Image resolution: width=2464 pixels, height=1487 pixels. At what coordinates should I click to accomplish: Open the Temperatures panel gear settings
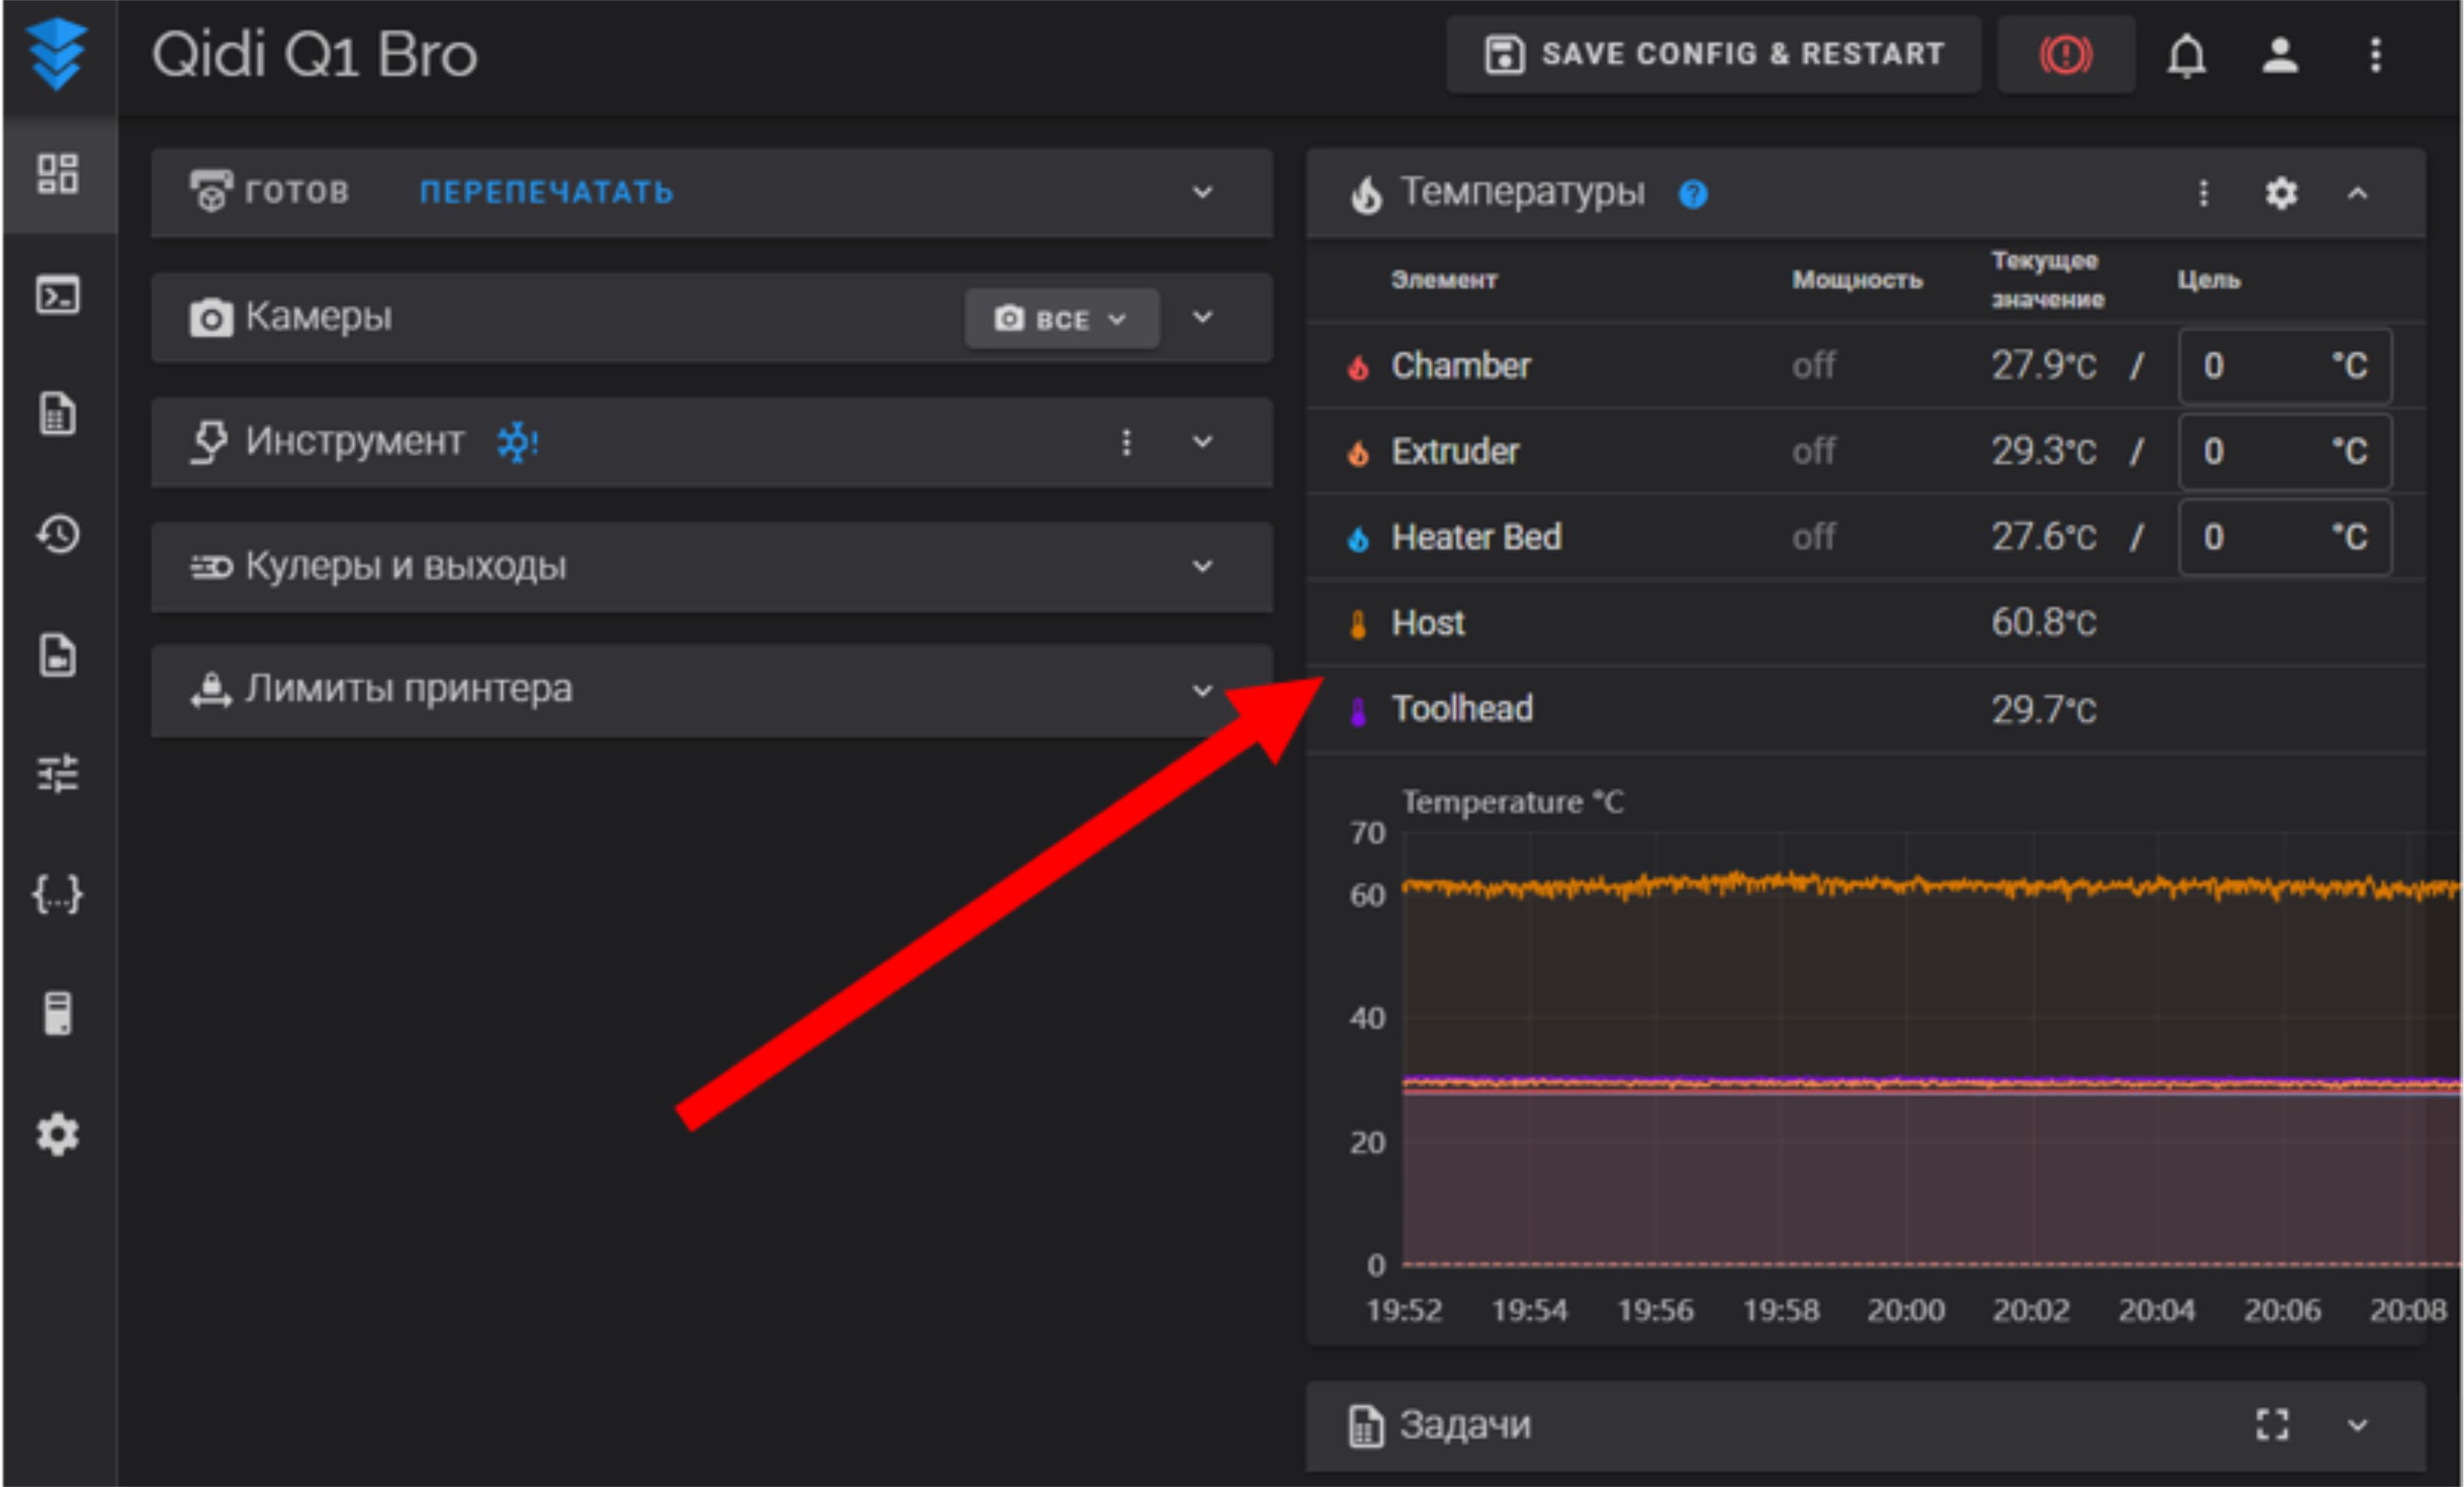click(2281, 193)
